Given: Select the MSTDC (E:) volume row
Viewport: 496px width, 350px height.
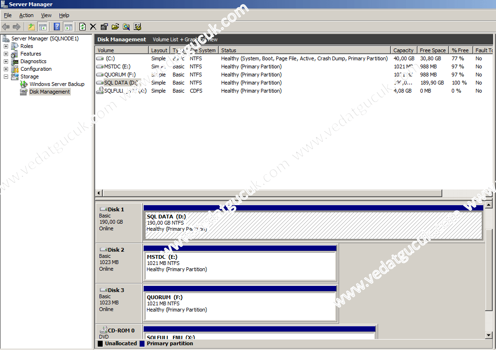Looking at the screenshot, I should [293, 66].
